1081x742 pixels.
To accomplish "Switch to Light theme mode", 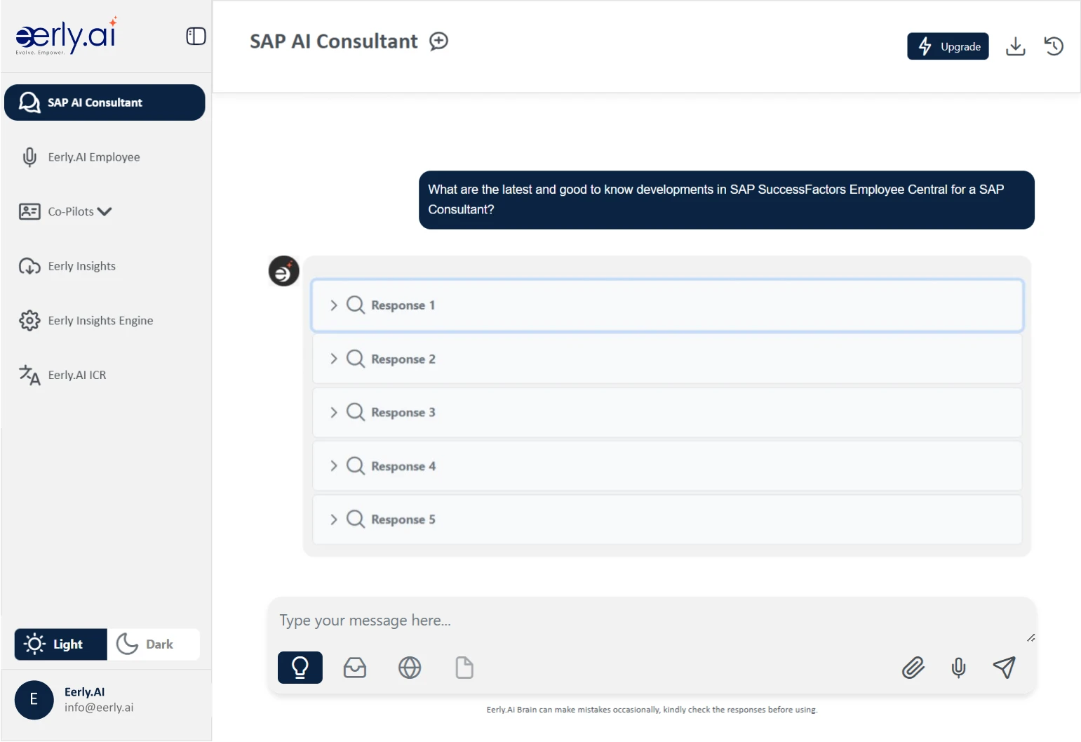I will (x=60, y=644).
